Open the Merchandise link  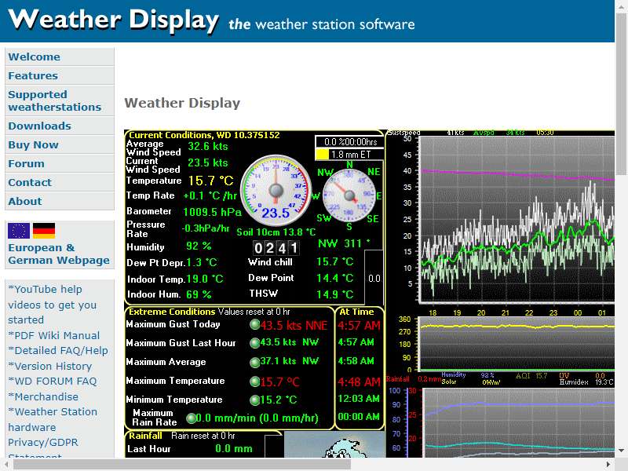coord(43,396)
